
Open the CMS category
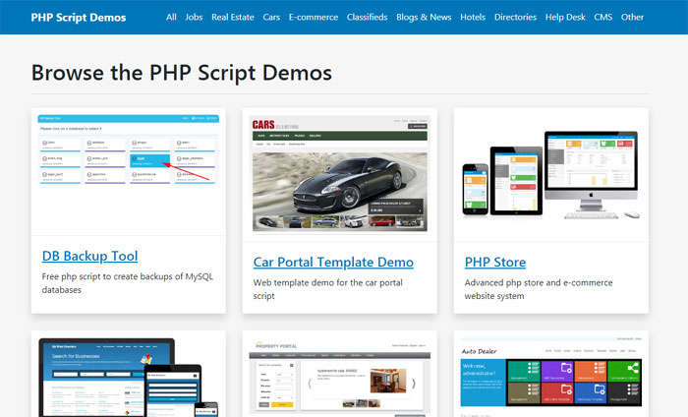(x=602, y=17)
